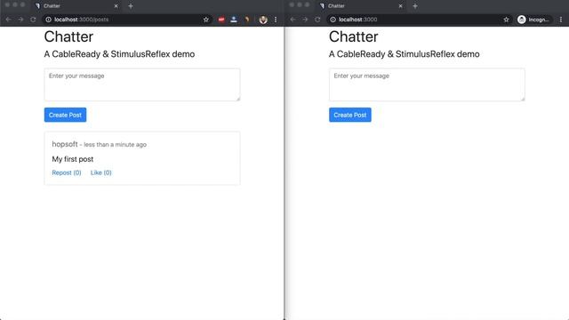Click Repost (0) on My first post
569x320 pixels.
point(67,172)
